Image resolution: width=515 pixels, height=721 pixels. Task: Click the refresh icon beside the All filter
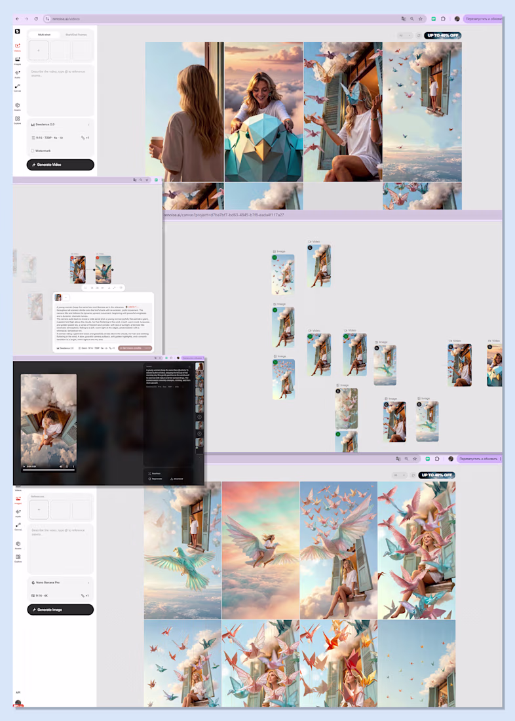click(x=419, y=35)
